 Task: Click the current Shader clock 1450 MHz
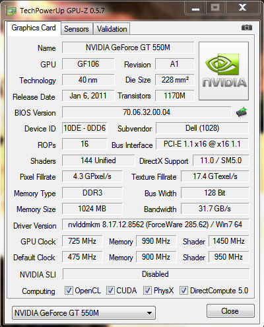228,241
